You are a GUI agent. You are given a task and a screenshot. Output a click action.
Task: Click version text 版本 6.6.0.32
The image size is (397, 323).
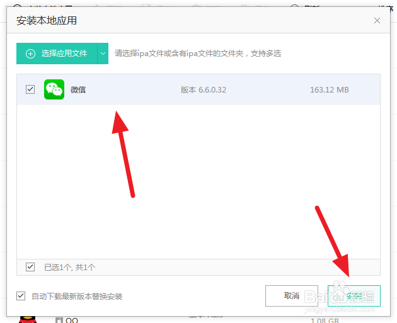click(204, 90)
